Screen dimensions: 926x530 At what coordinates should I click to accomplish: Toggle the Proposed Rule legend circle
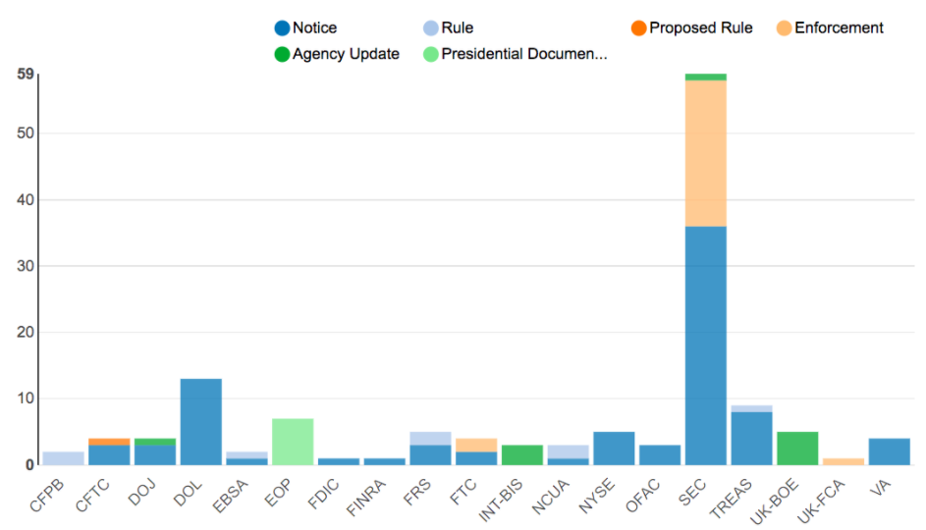[639, 28]
